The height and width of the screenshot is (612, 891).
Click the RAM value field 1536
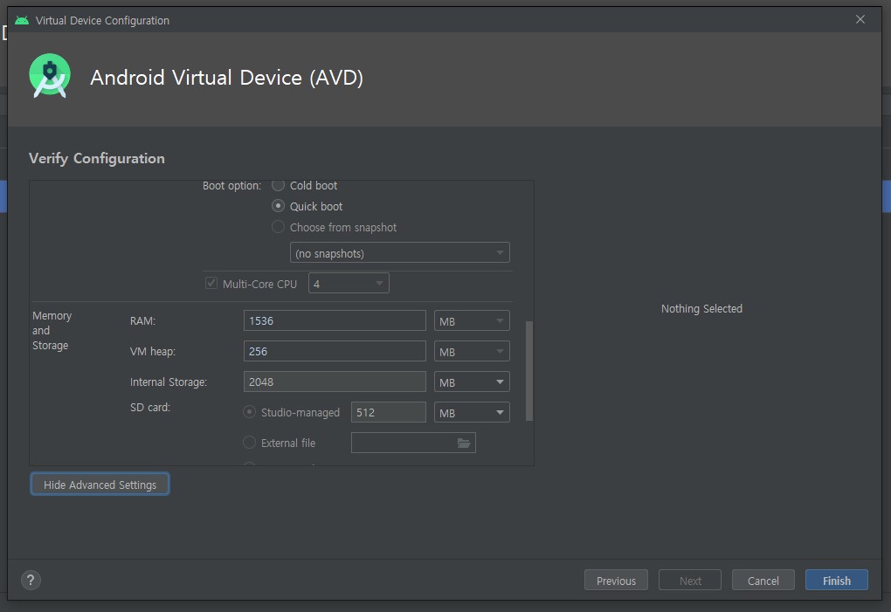[x=335, y=320]
